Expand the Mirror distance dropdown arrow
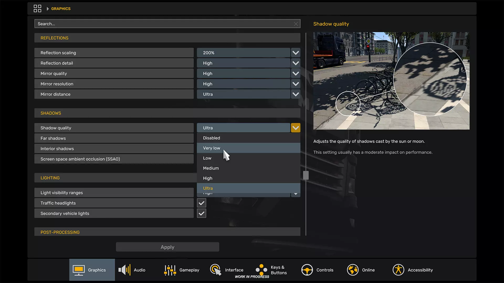 click(x=296, y=94)
